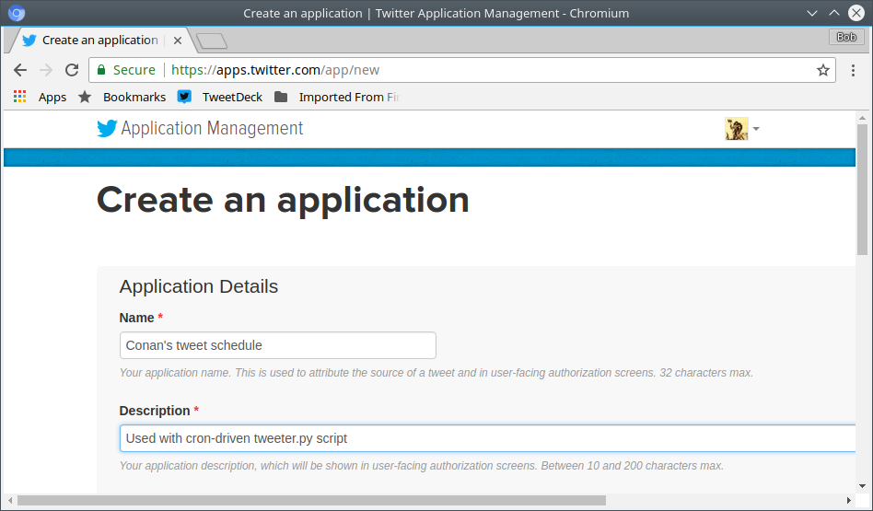
Task: Click the horizontal scrollbar thumb
Action: tap(311, 501)
